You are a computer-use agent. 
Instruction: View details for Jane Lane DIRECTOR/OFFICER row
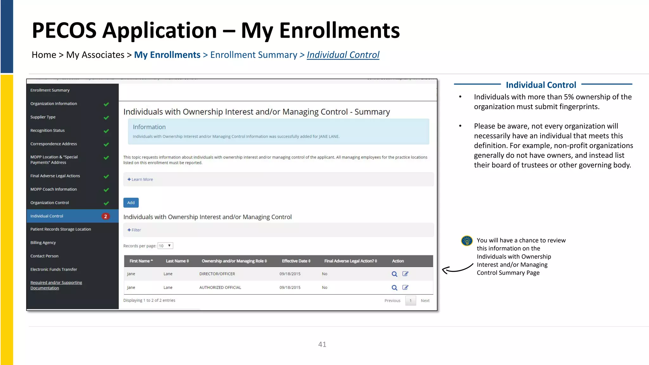[x=394, y=274]
